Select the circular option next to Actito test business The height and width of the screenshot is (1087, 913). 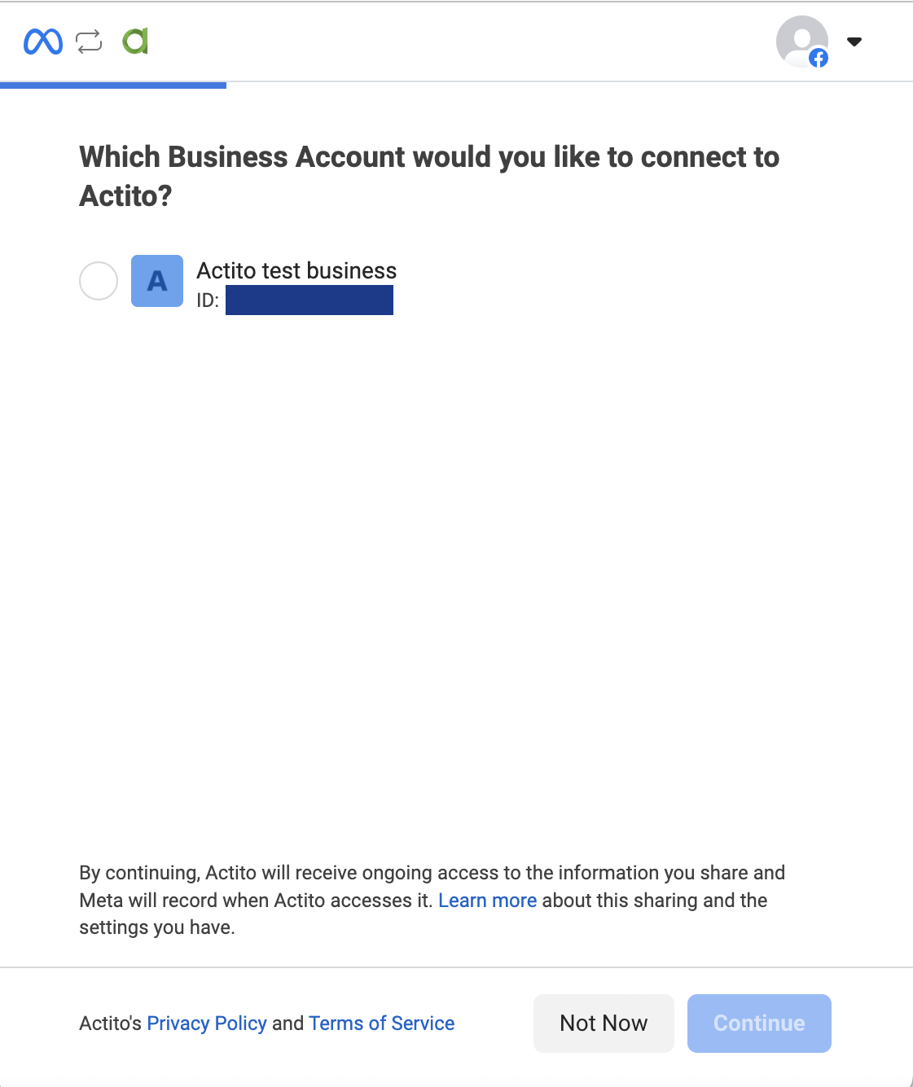(x=98, y=281)
